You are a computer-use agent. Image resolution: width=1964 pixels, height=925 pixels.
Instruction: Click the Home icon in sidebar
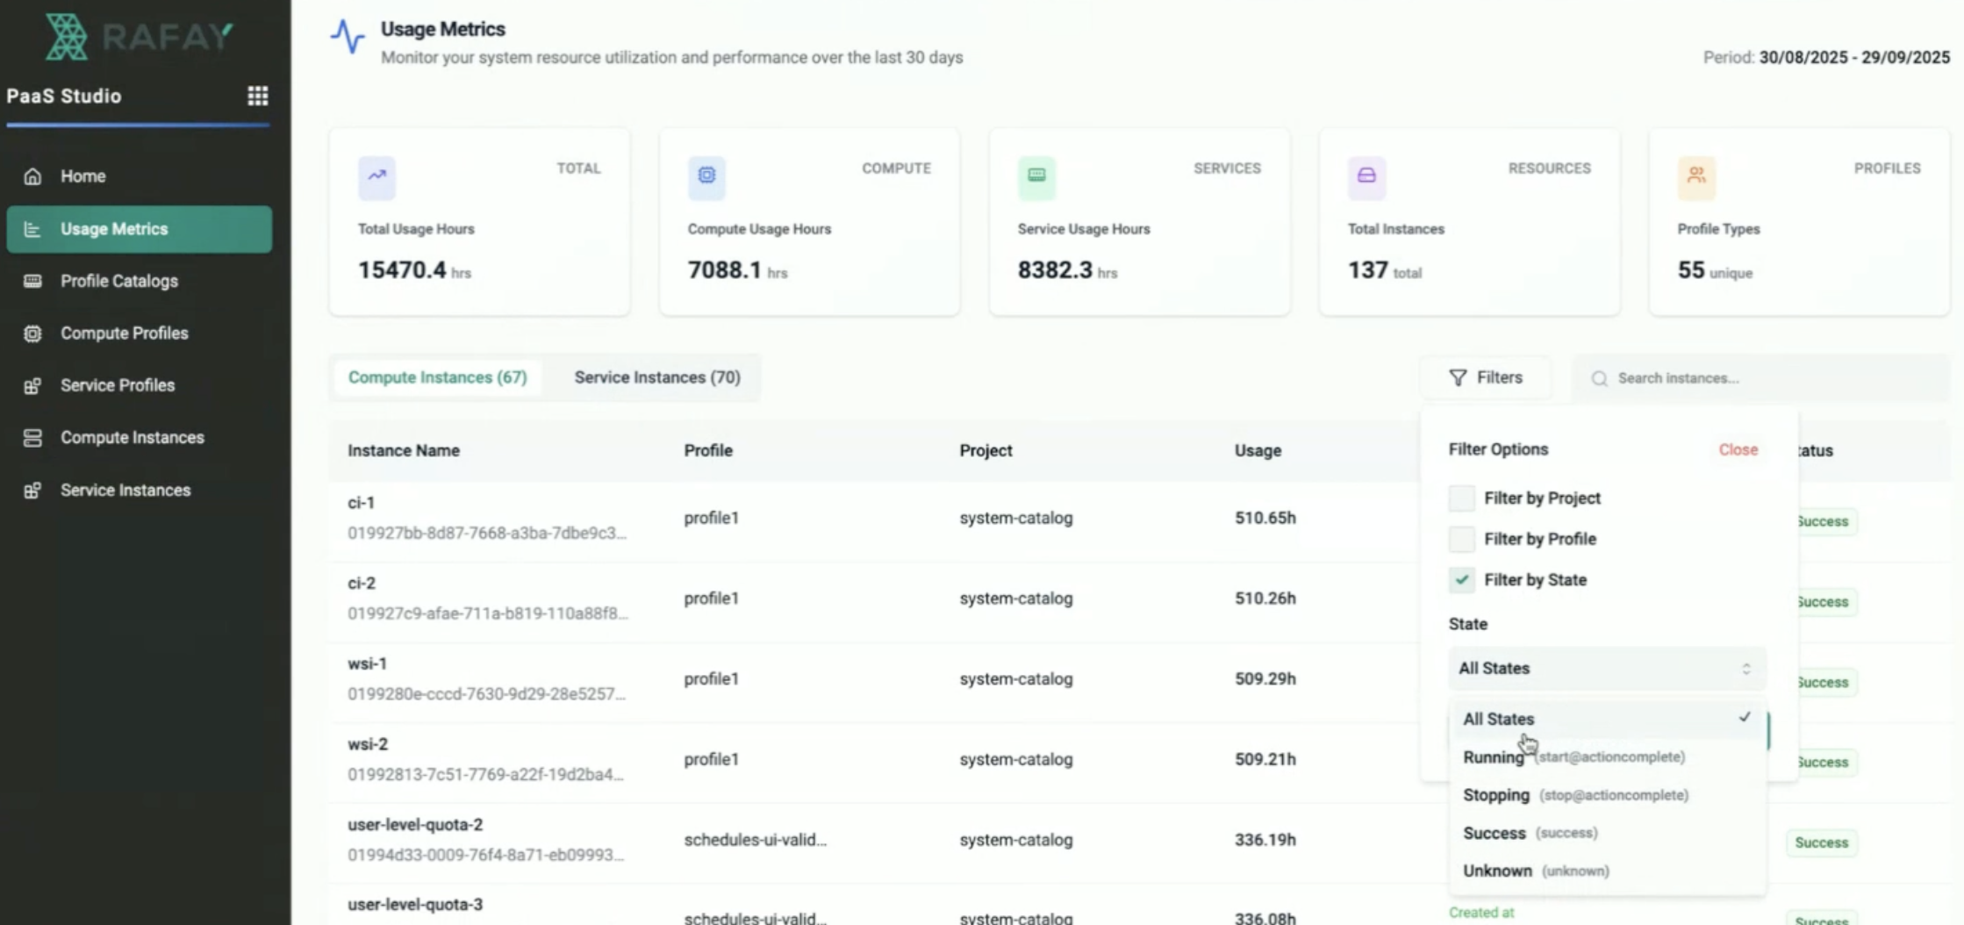pos(32,176)
